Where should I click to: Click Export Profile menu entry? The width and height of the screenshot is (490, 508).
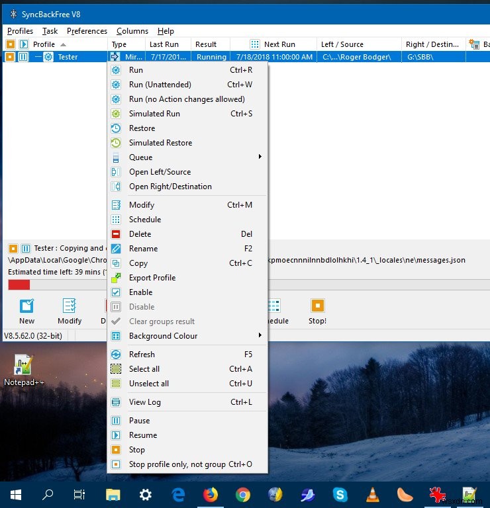coord(152,278)
